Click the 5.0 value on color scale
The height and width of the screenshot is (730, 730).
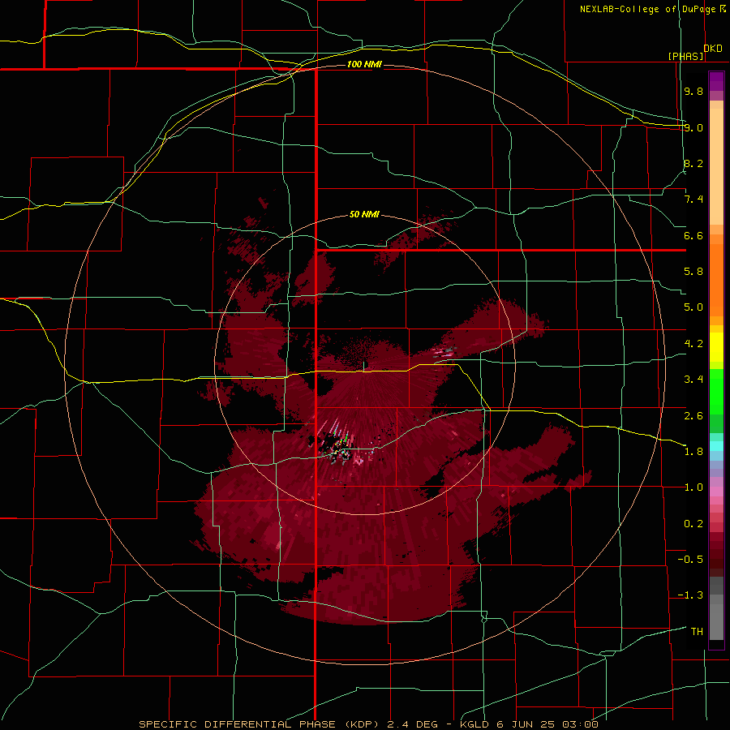coord(693,307)
